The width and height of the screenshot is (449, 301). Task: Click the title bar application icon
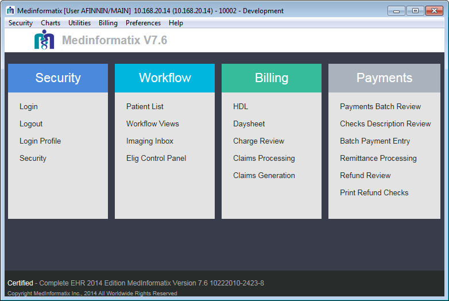point(10,10)
